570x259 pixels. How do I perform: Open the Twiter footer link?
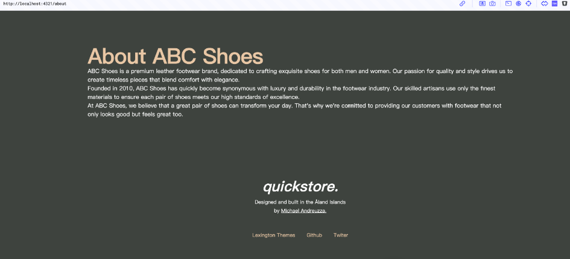tap(341, 235)
